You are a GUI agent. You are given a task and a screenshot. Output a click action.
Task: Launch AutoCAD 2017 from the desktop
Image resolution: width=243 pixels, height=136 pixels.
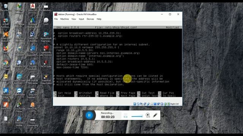pos(33,8)
